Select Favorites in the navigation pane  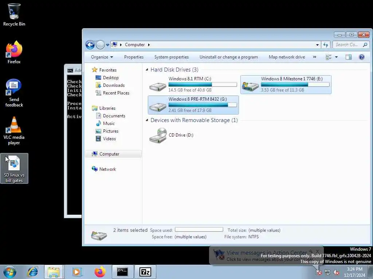104,70
